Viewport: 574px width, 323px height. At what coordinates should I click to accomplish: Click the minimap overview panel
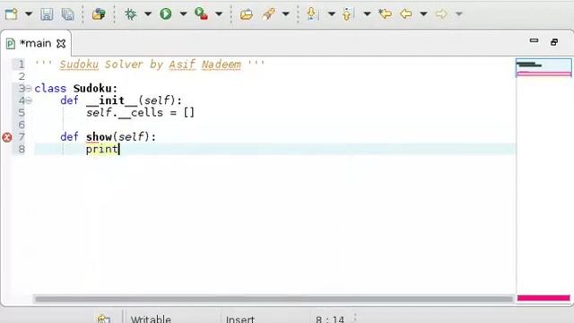(544, 68)
